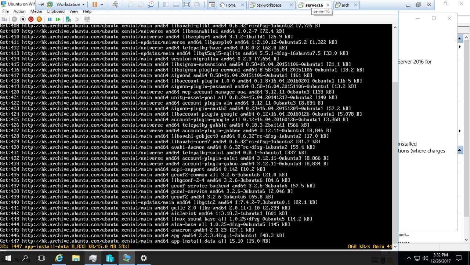Screen dimensions: 470x265
Task: Open Settings gear on the taskbar
Action: click(144, 258)
